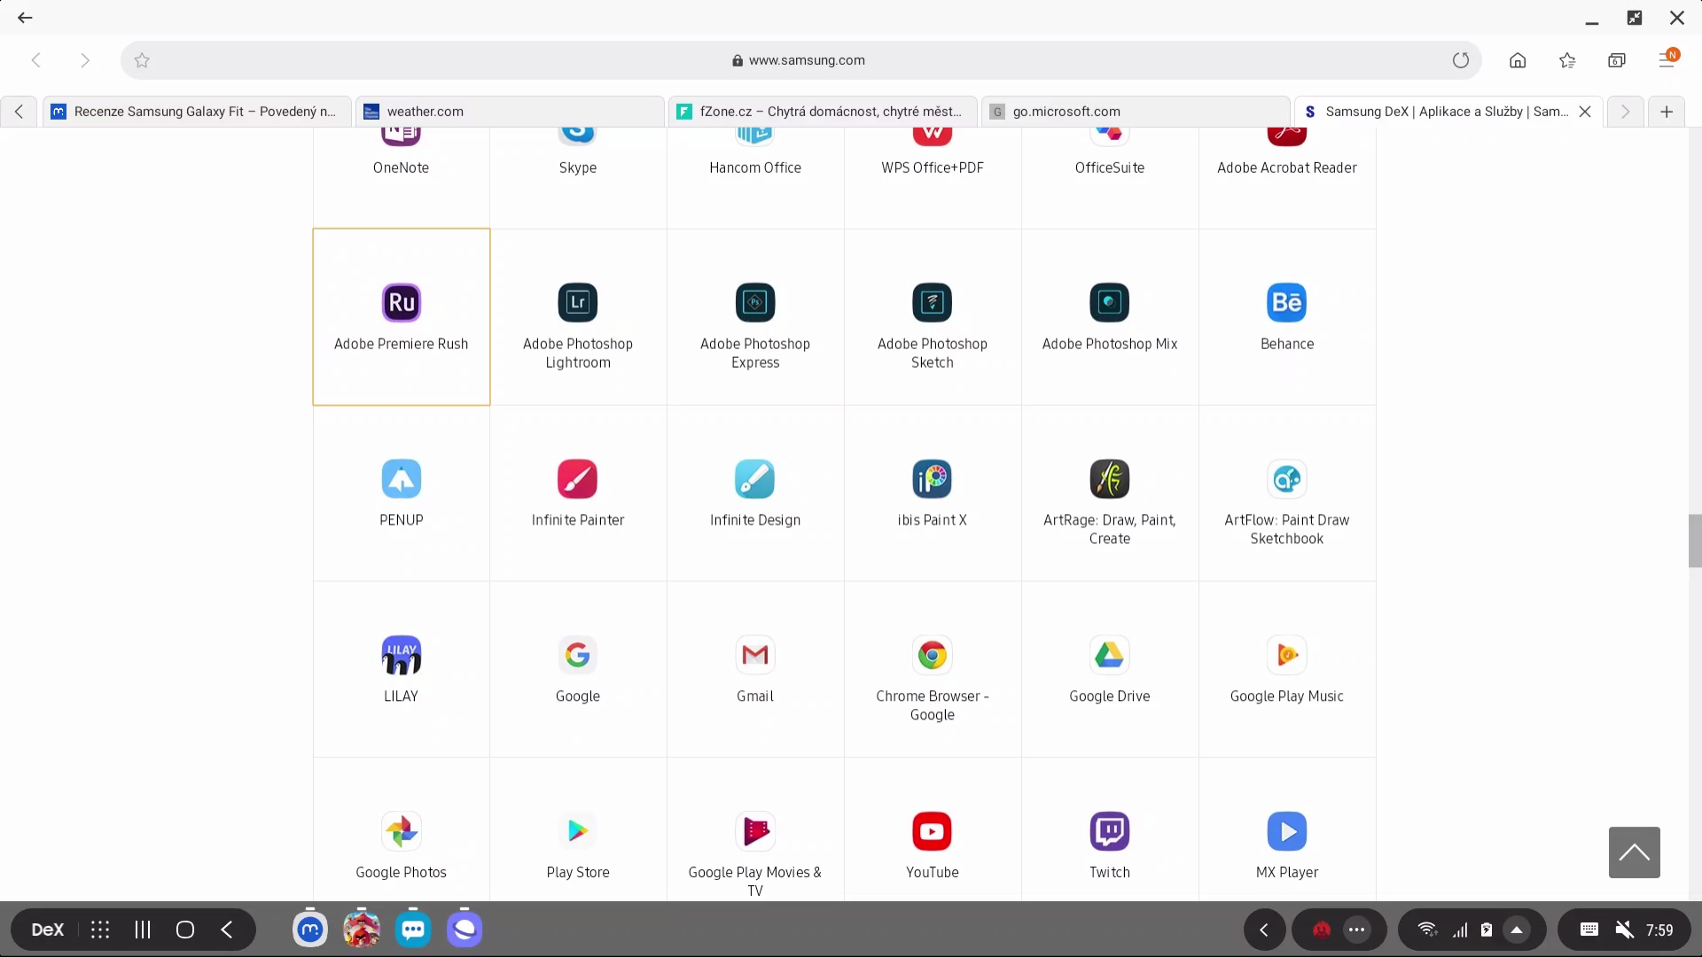This screenshot has width=1702, height=957.
Task: Switch to the fZone.cz tab
Action: [823, 111]
